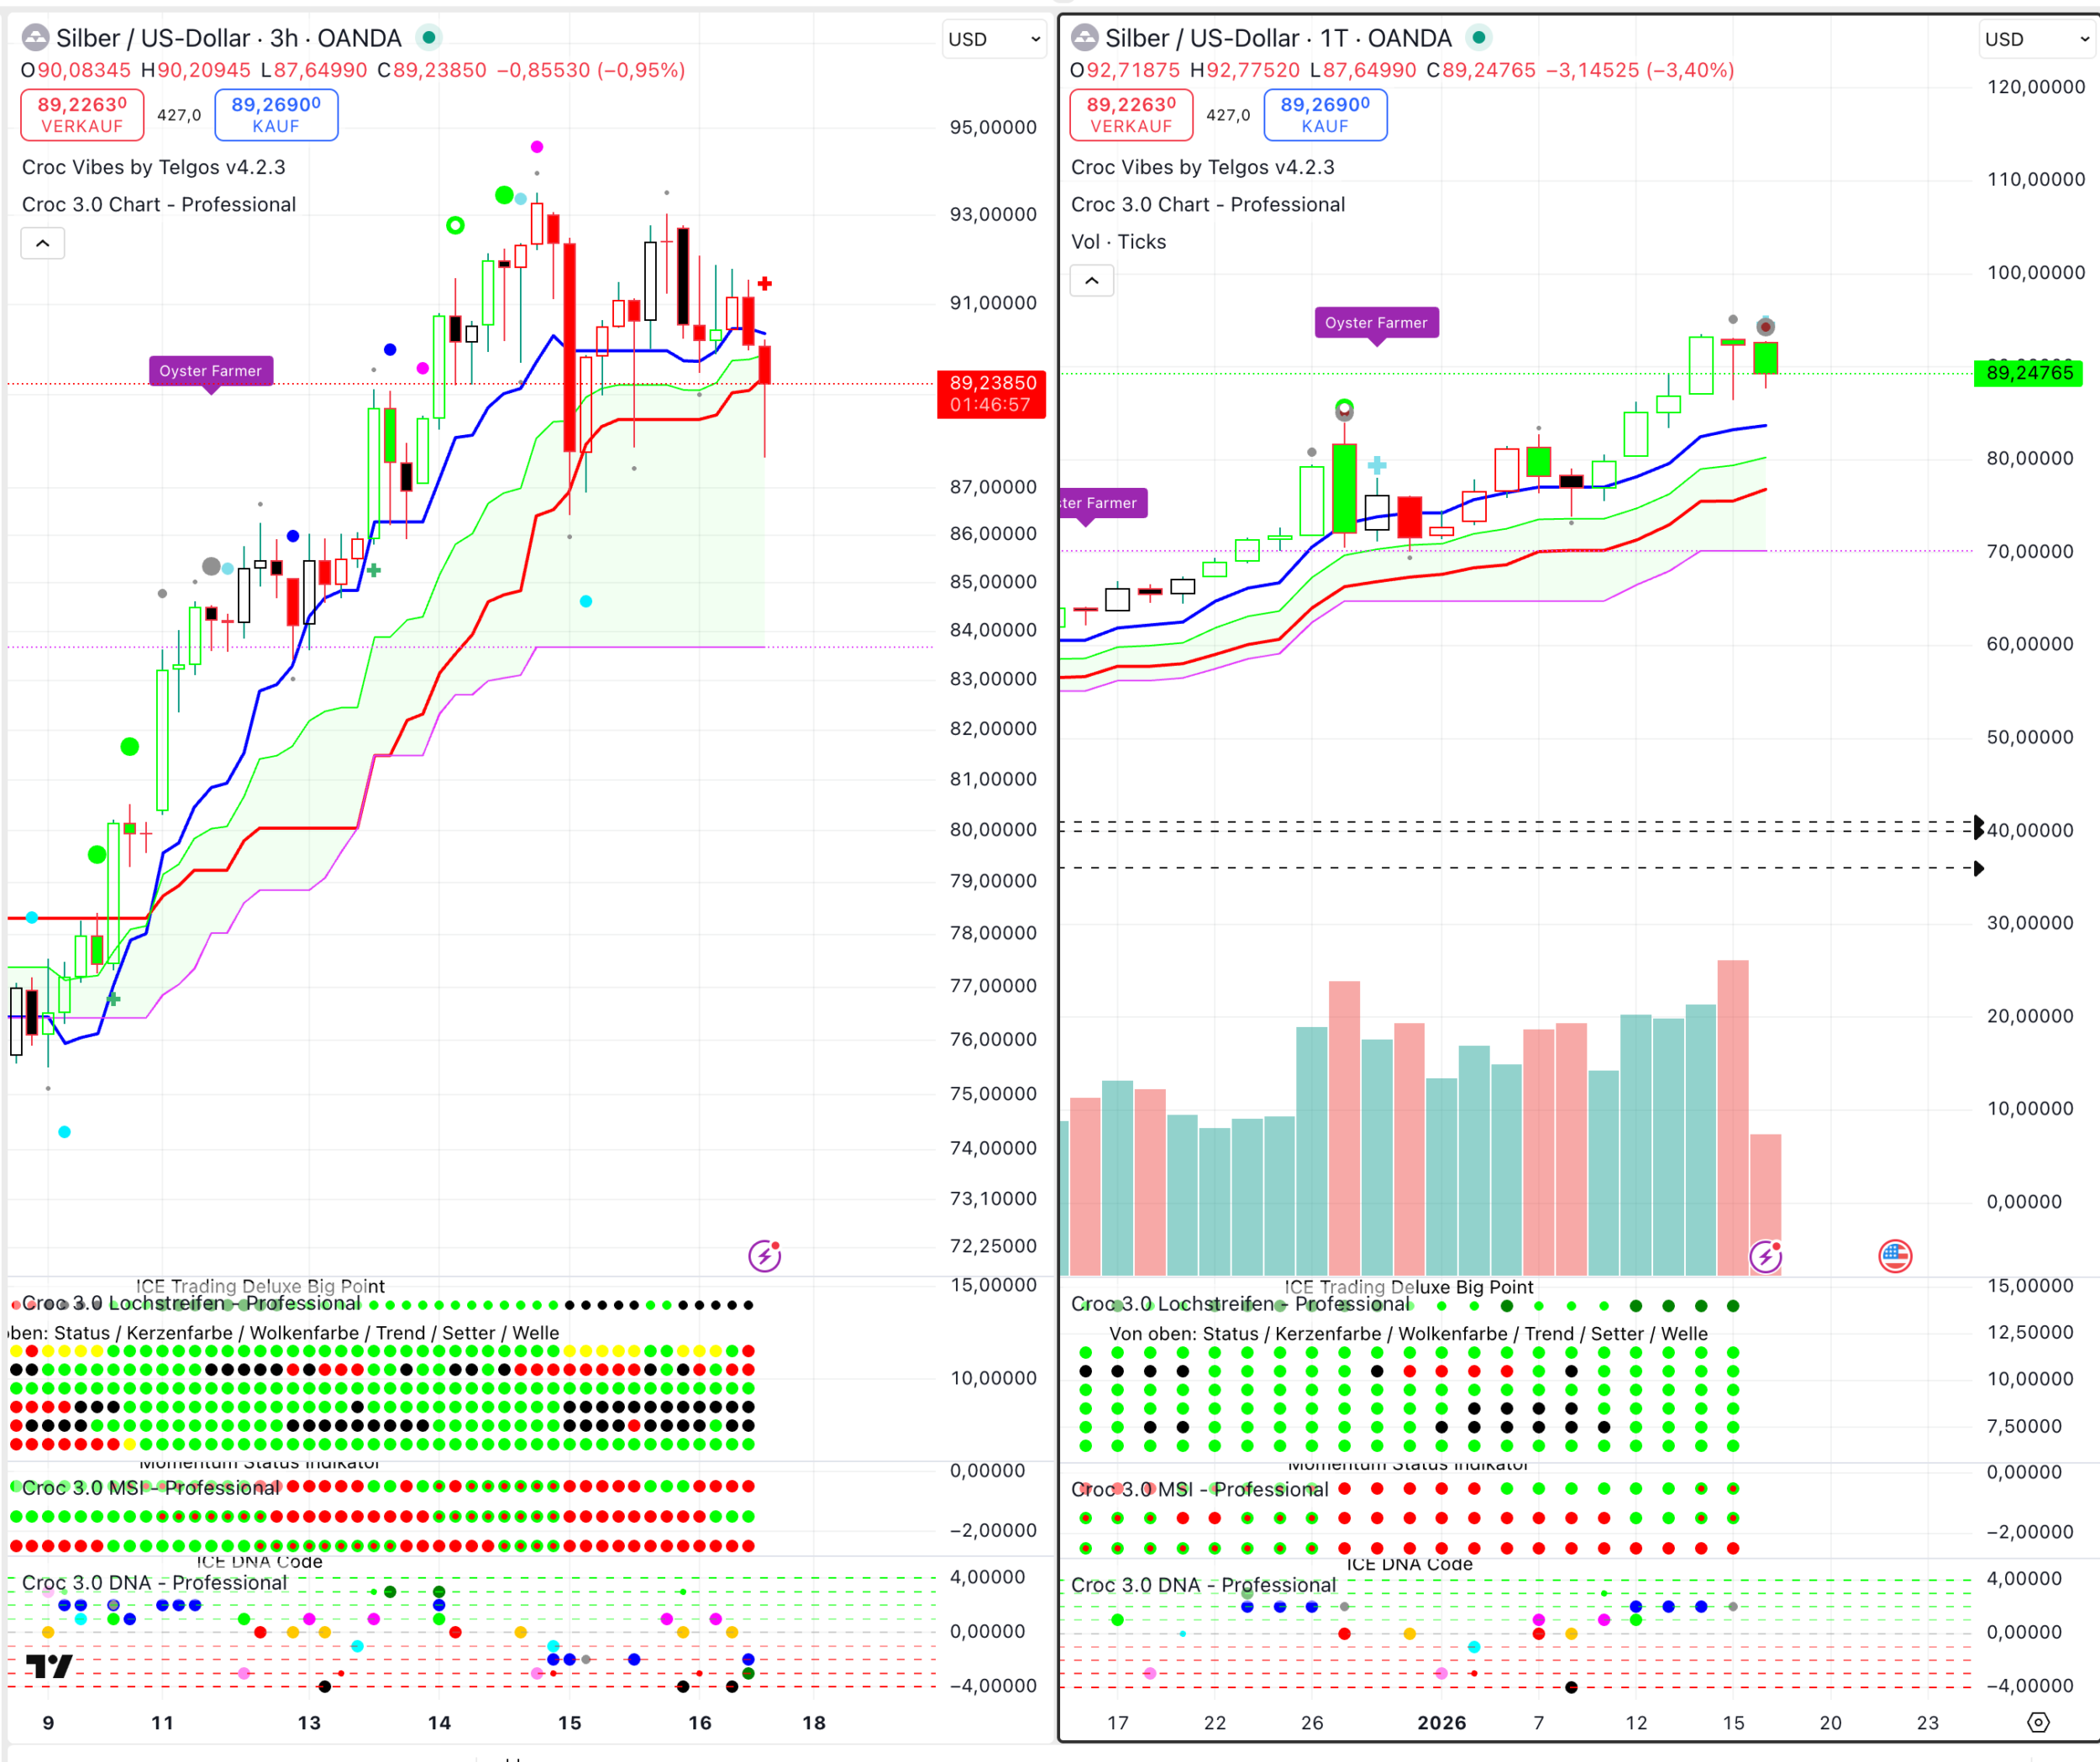This screenshot has width=2100, height=1762.
Task: Click the Oyster Farmer label on 3h chart
Action: tap(210, 371)
